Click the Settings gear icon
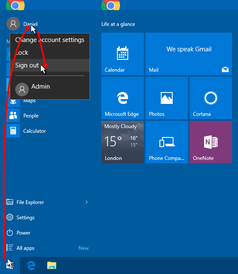 tap(10, 218)
